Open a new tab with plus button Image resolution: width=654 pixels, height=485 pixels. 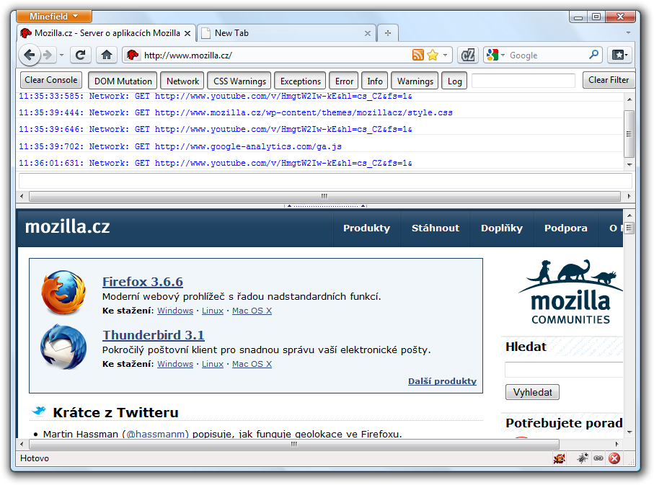click(x=388, y=33)
